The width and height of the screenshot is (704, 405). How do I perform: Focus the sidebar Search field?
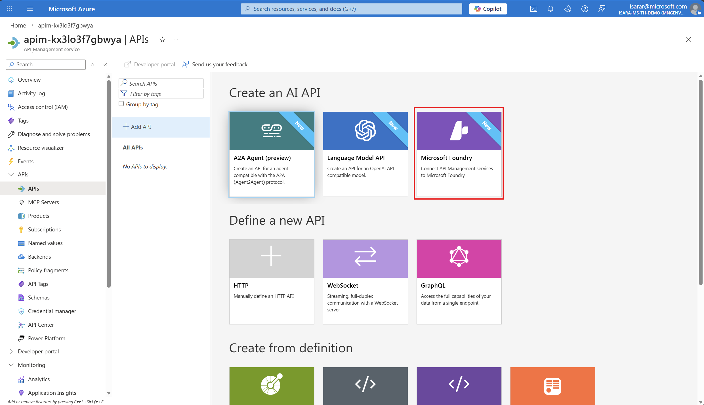(46, 65)
